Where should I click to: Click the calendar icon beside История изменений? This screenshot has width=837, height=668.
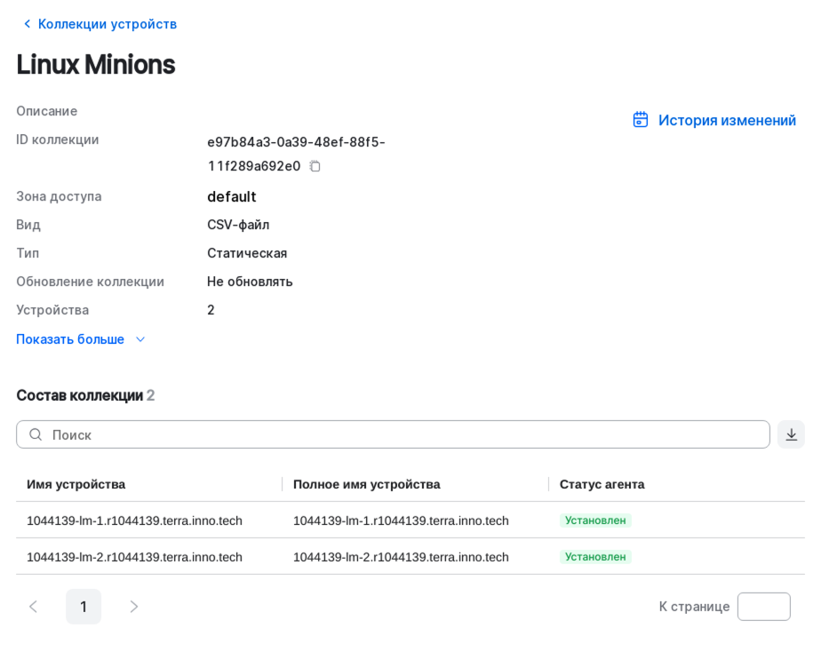click(641, 119)
